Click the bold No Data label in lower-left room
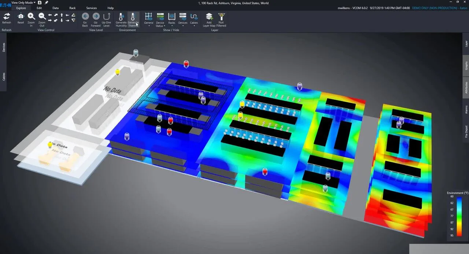Viewport: 469px width, 254px height. 58,145
